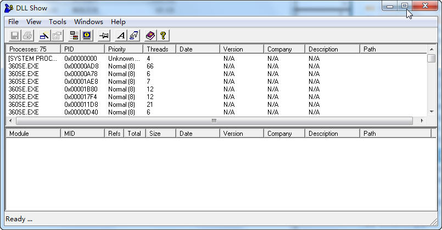Open the File menu
Screen dimensions: 442x230
(13, 22)
